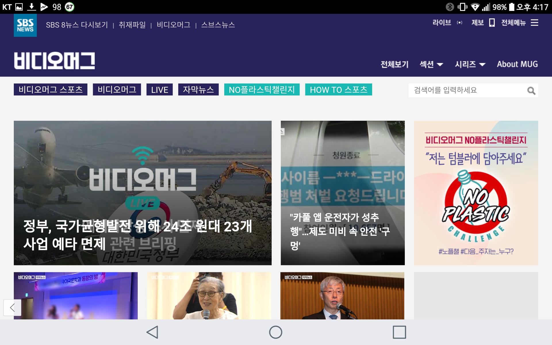
Task: Open the 정부 국가균형발전 live video card
Action: click(x=143, y=193)
